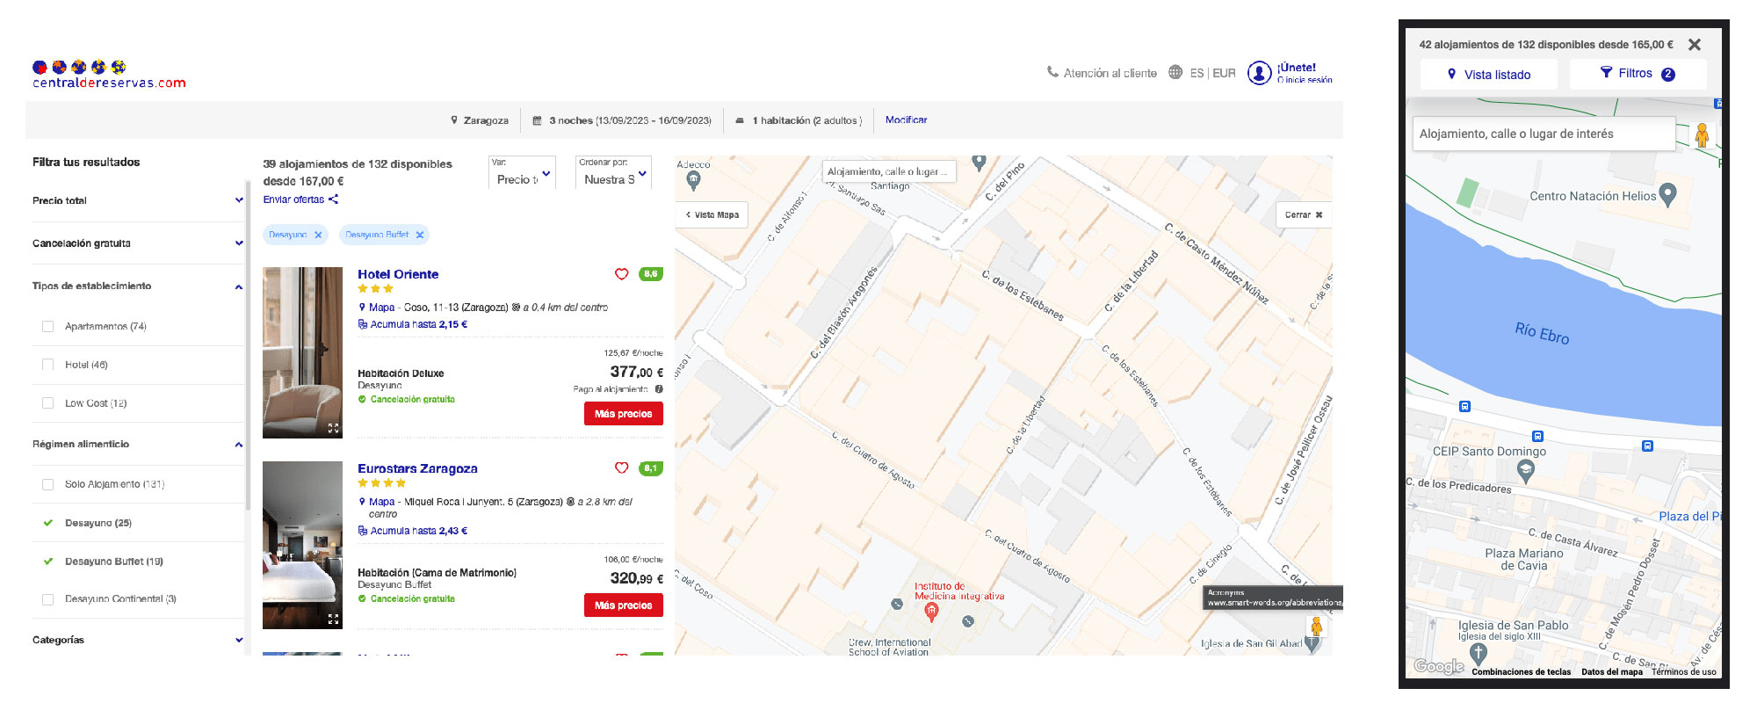Click Street View pegman on desktop map
Viewport: 1757px width, 703px height.
1316,627
